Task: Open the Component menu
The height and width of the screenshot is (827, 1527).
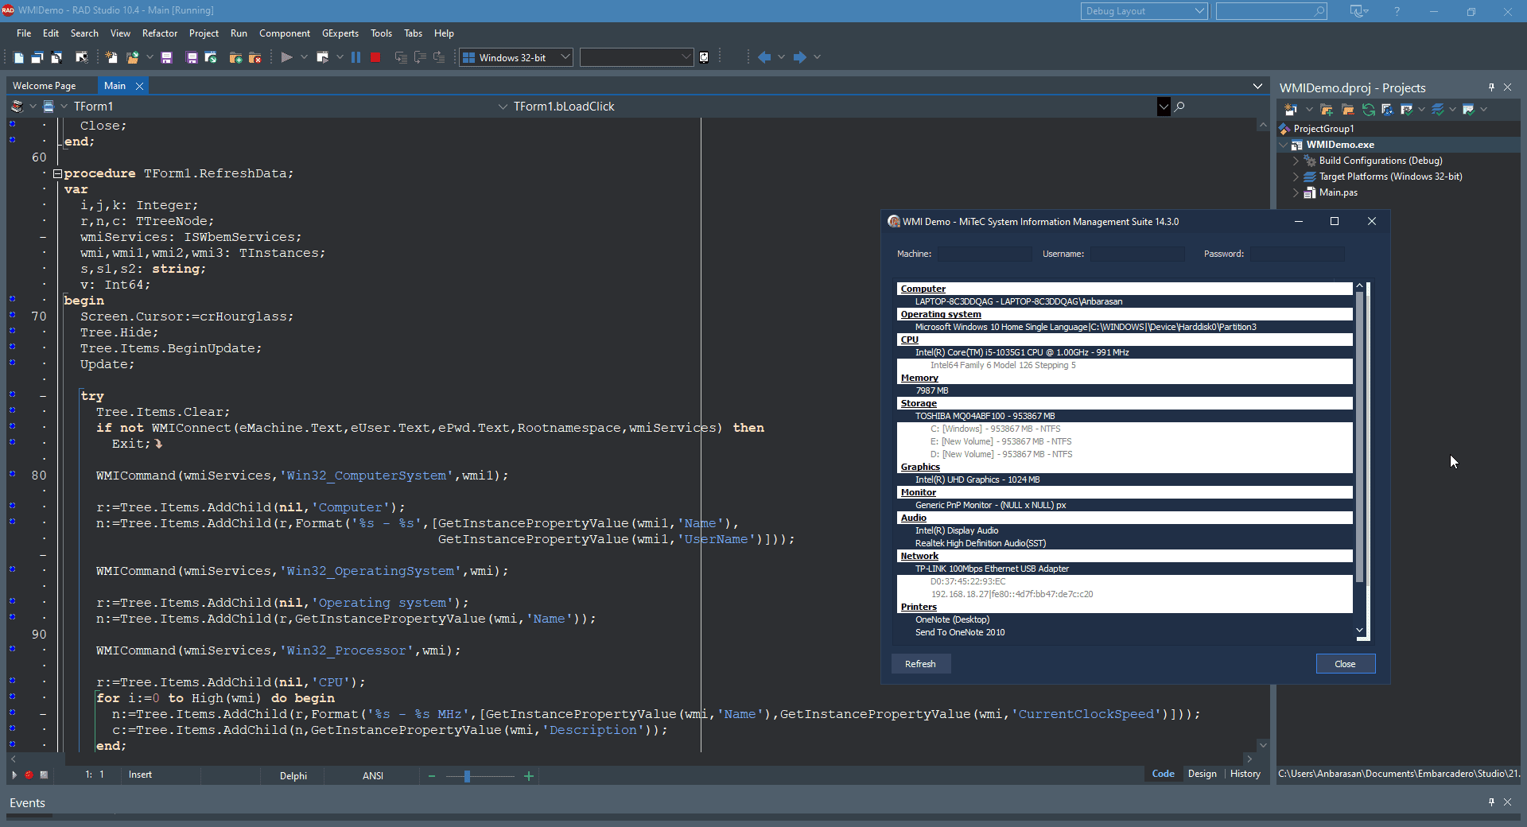Action: pyautogui.click(x=285, y=33)
